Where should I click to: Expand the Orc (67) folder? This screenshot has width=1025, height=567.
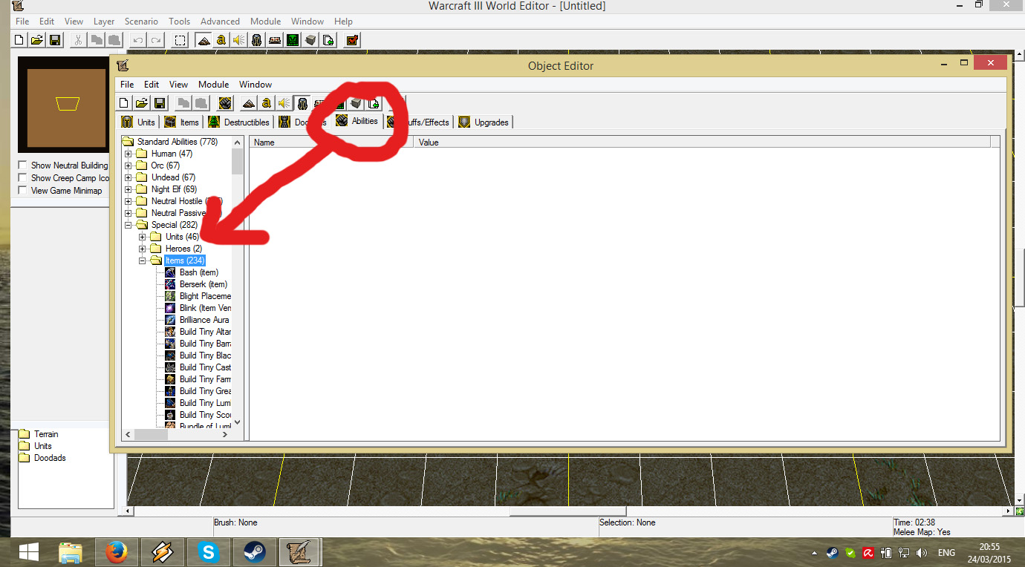tap(128, 165)
